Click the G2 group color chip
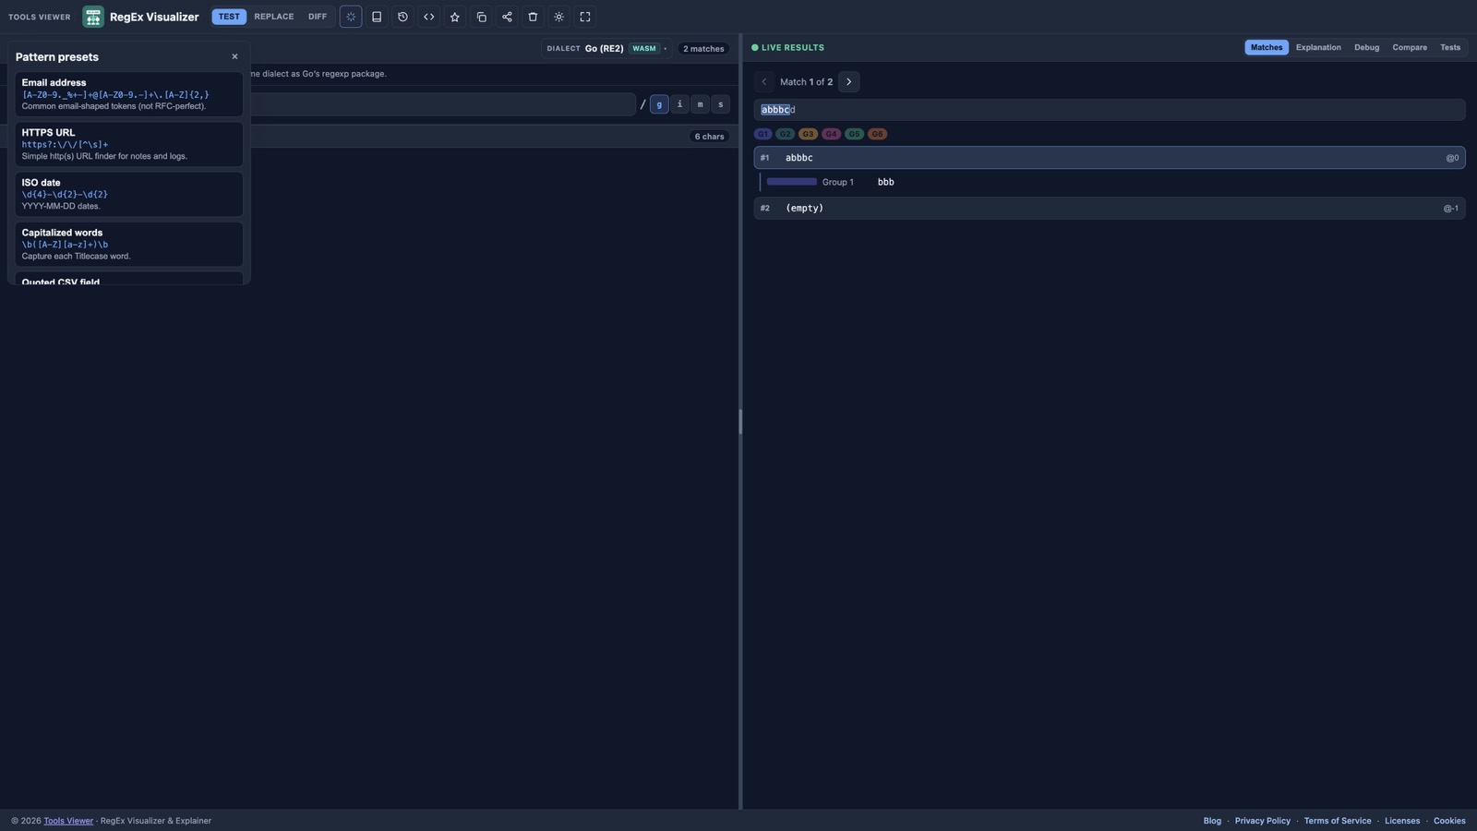The image size is (1477, 831). click(785, 134)
